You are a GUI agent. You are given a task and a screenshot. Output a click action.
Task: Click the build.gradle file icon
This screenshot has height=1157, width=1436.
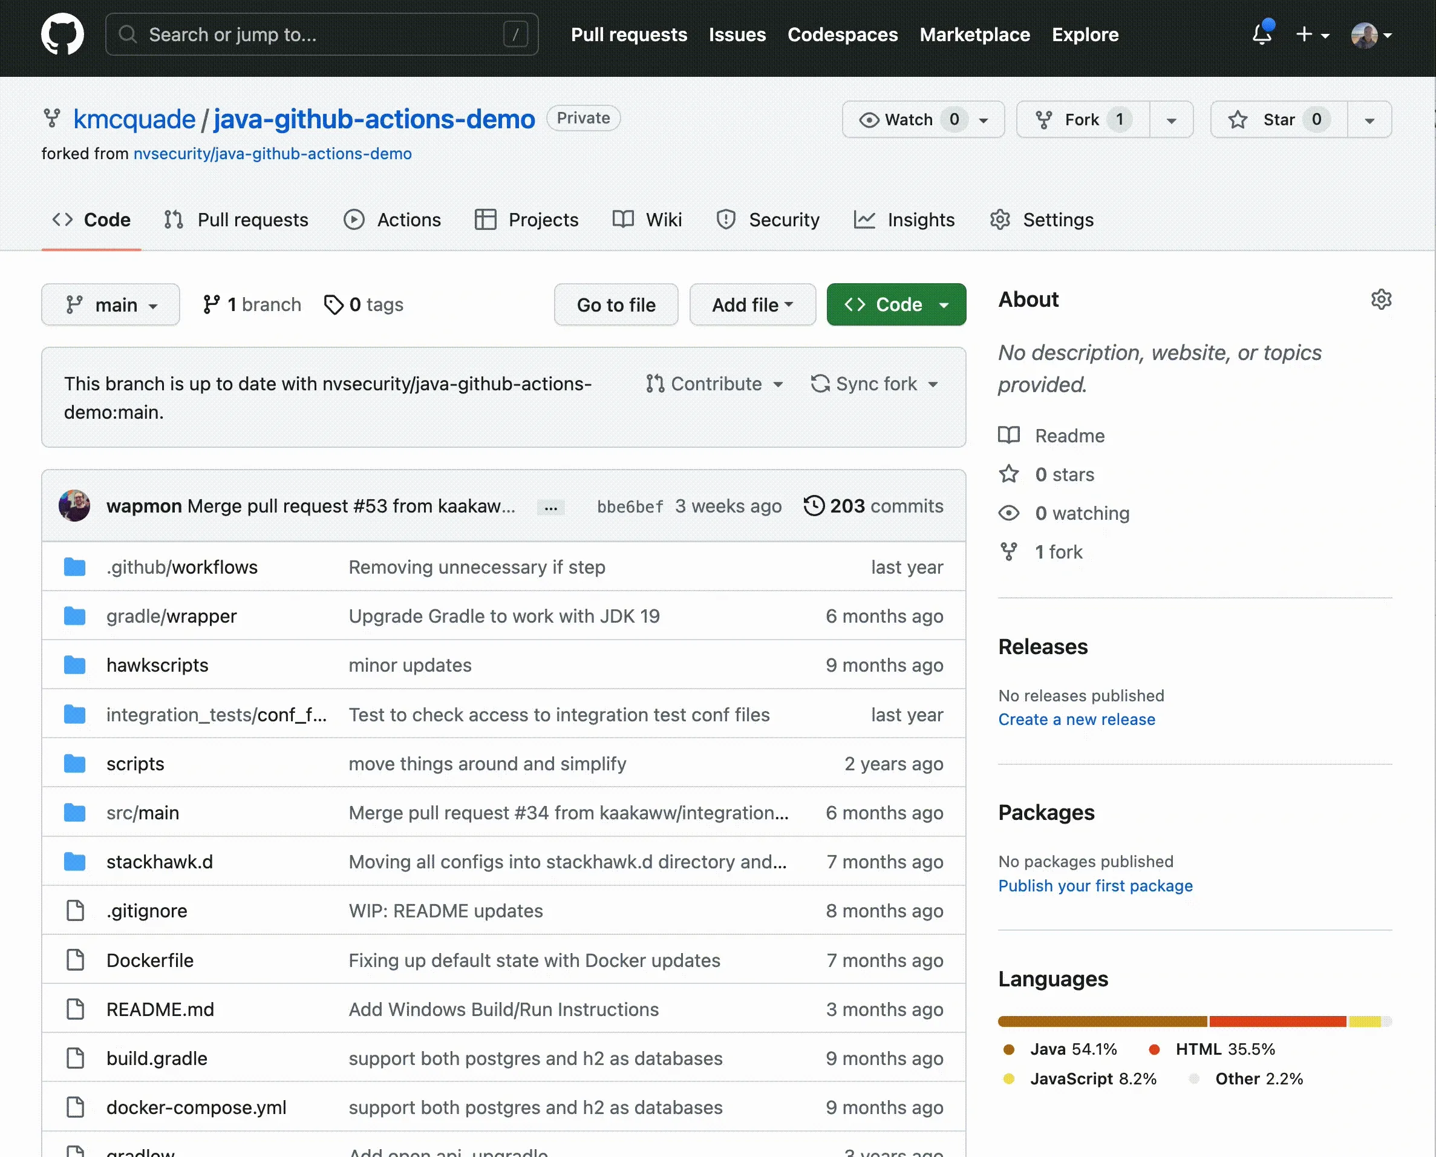[75, 1058]
